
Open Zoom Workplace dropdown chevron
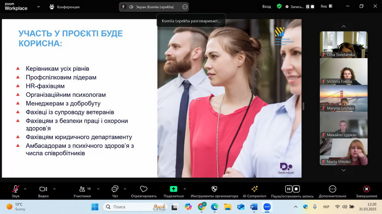39,7
